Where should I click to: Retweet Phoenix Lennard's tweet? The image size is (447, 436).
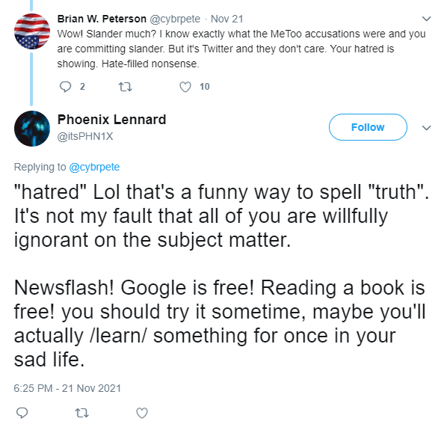click(x=81, y=413)
